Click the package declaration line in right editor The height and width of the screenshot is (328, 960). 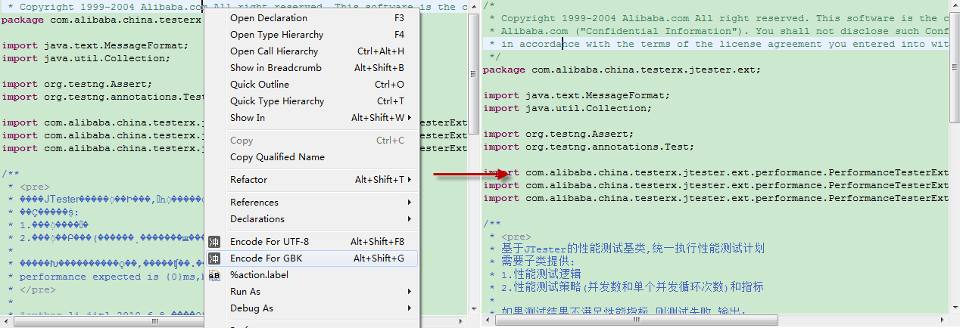pos(621,70)
